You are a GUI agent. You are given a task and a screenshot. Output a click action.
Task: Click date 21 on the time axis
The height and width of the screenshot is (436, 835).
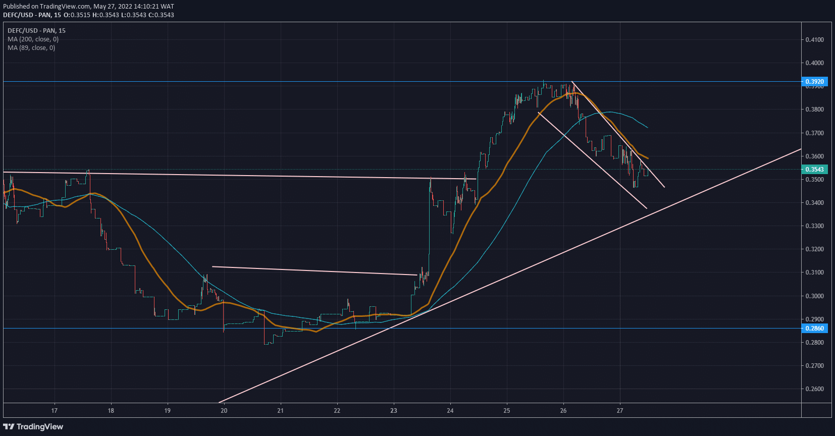click(x=281, y=411)
